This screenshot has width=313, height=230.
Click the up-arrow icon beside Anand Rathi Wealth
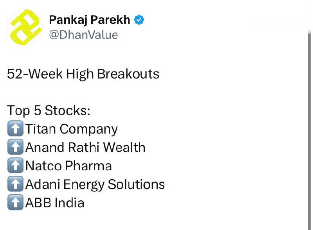tap(15, 148)
